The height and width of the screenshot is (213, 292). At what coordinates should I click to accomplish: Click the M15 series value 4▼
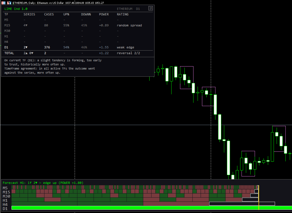coord(26,25)
